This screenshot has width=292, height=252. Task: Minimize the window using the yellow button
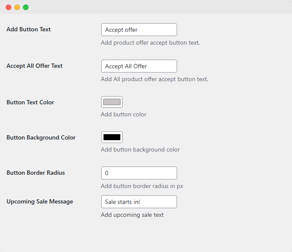point(17,7)
